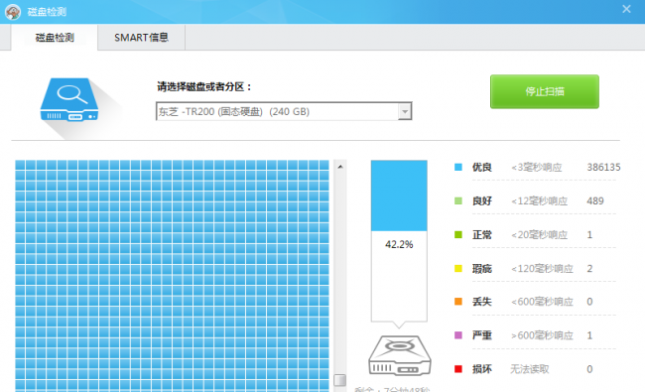Click the 无法读取 description

coord(530,369)
